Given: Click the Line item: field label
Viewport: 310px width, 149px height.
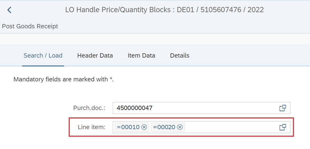Looking at the screenshot, I should [x=91, y=127].
